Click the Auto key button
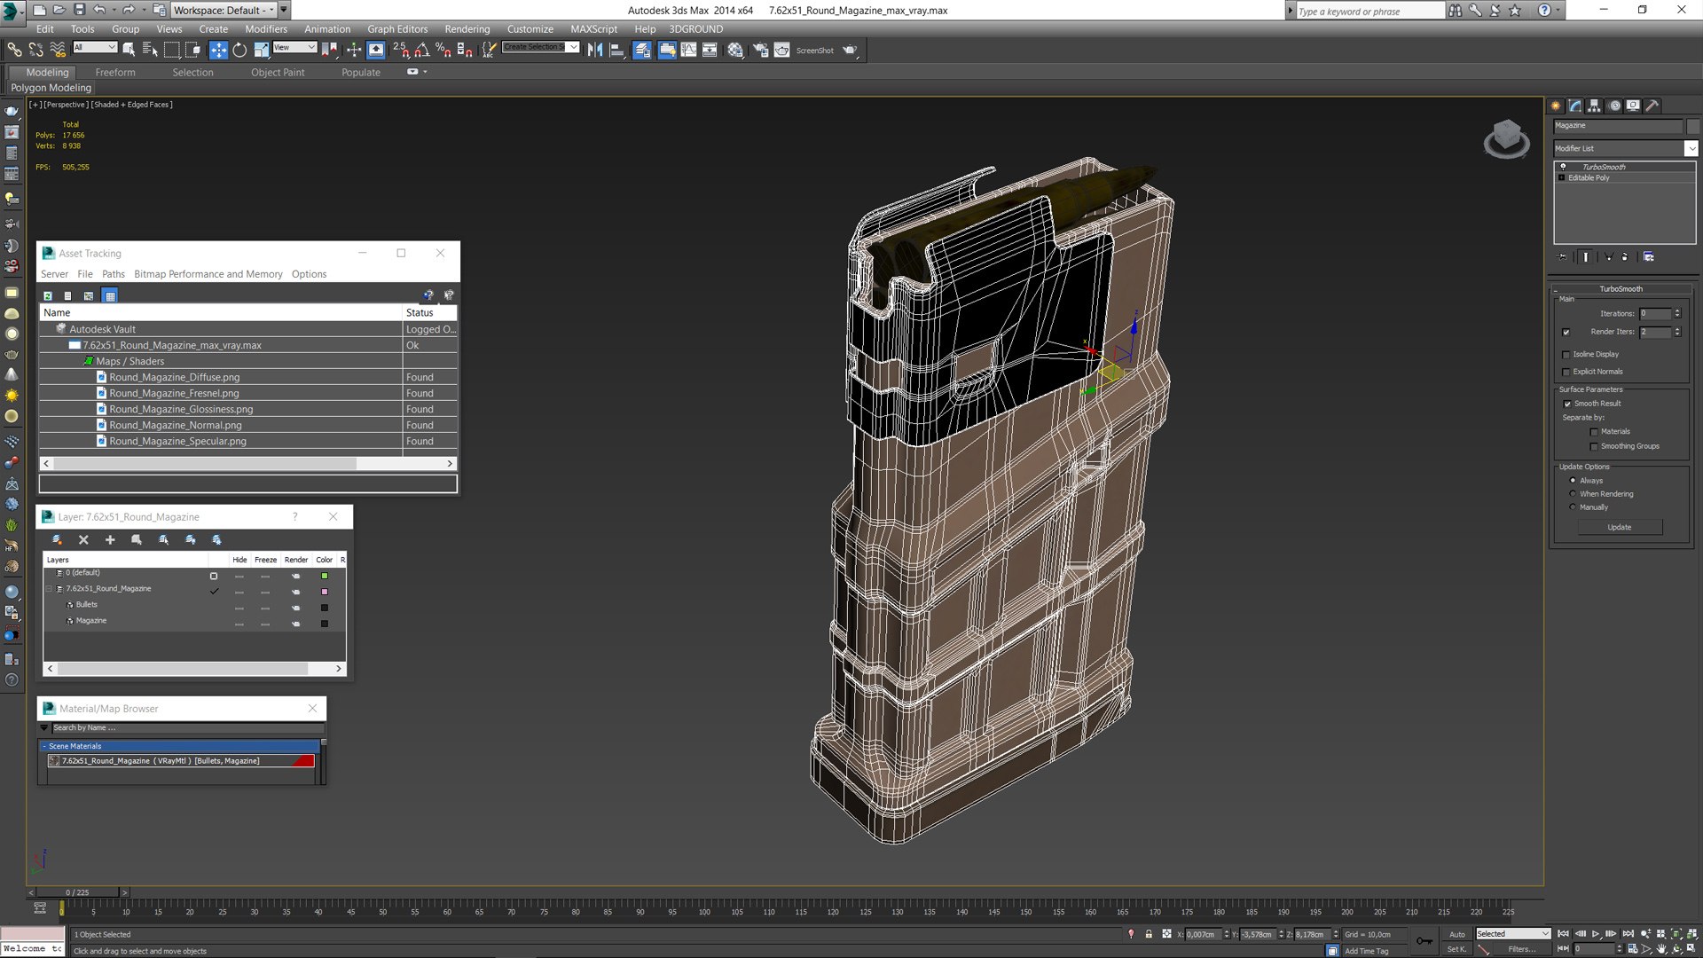The height and width of the screenshot is (958, 1703). click(1457, 934)
